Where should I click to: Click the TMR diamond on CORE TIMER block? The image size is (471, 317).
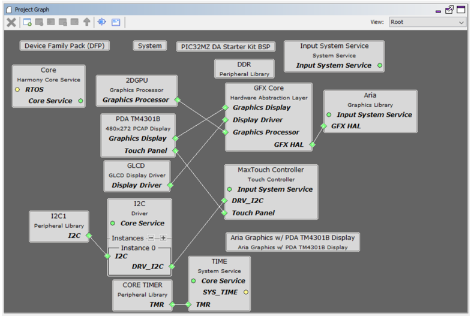pos(172,304)
